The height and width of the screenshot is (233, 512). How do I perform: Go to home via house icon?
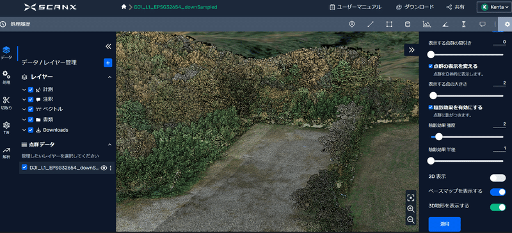[124, 7]
